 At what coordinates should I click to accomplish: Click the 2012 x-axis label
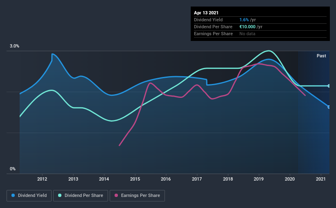[42, 179]
